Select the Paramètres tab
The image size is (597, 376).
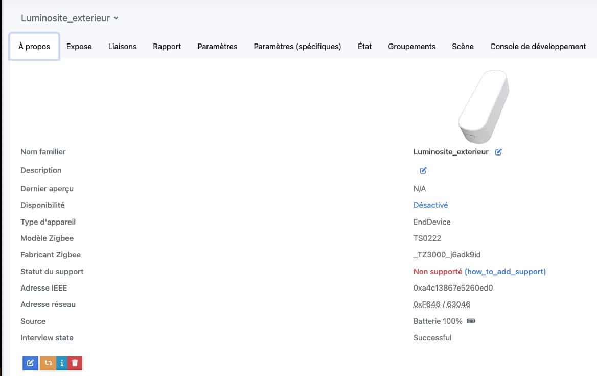pos(217,47)
